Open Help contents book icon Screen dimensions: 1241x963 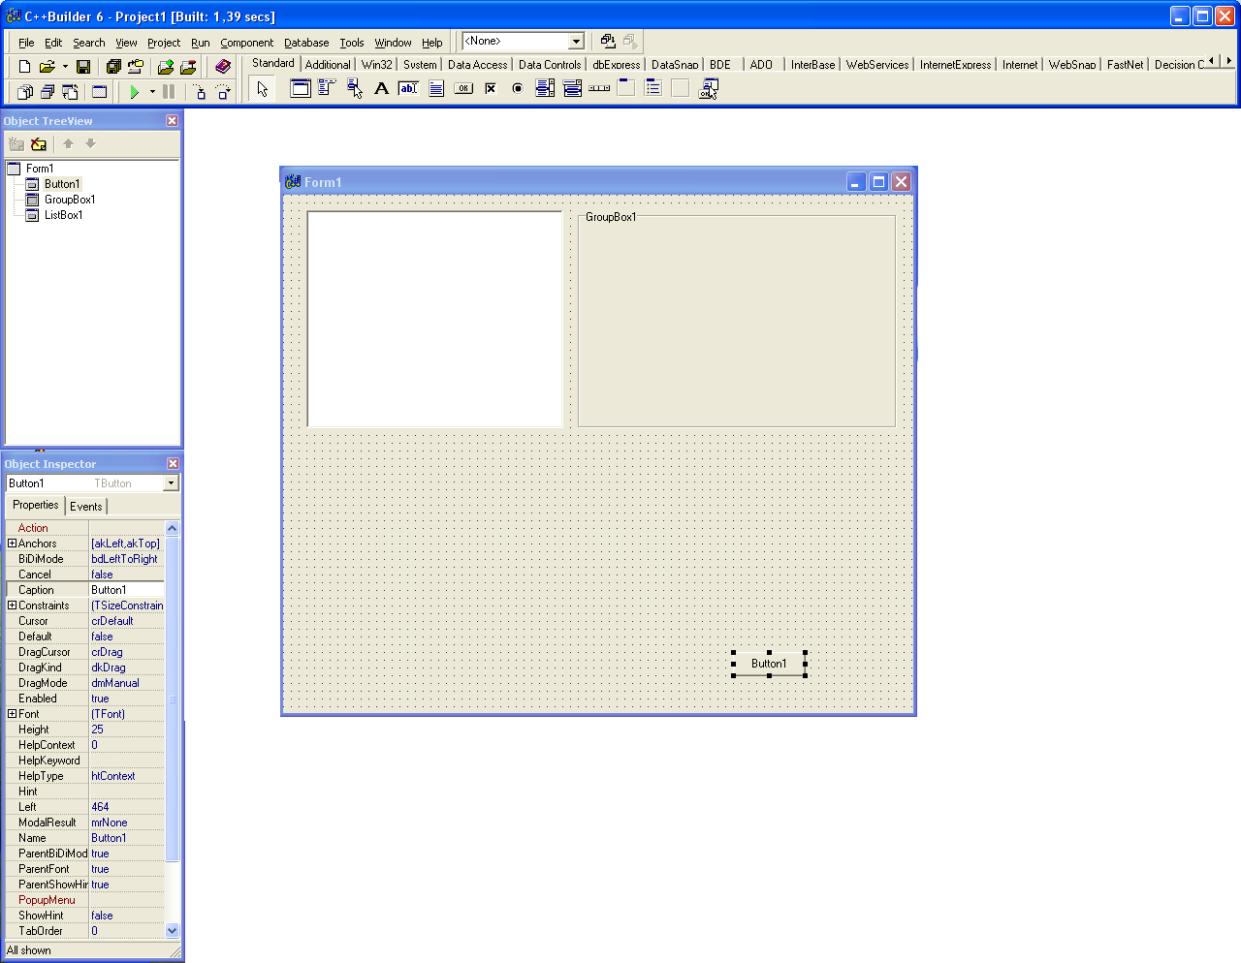point(223,66)
